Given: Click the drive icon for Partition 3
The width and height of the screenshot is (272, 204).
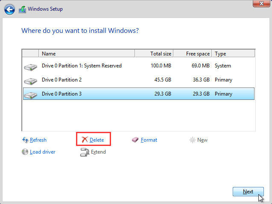Looking at the screenshot, I should pos(31,95).
